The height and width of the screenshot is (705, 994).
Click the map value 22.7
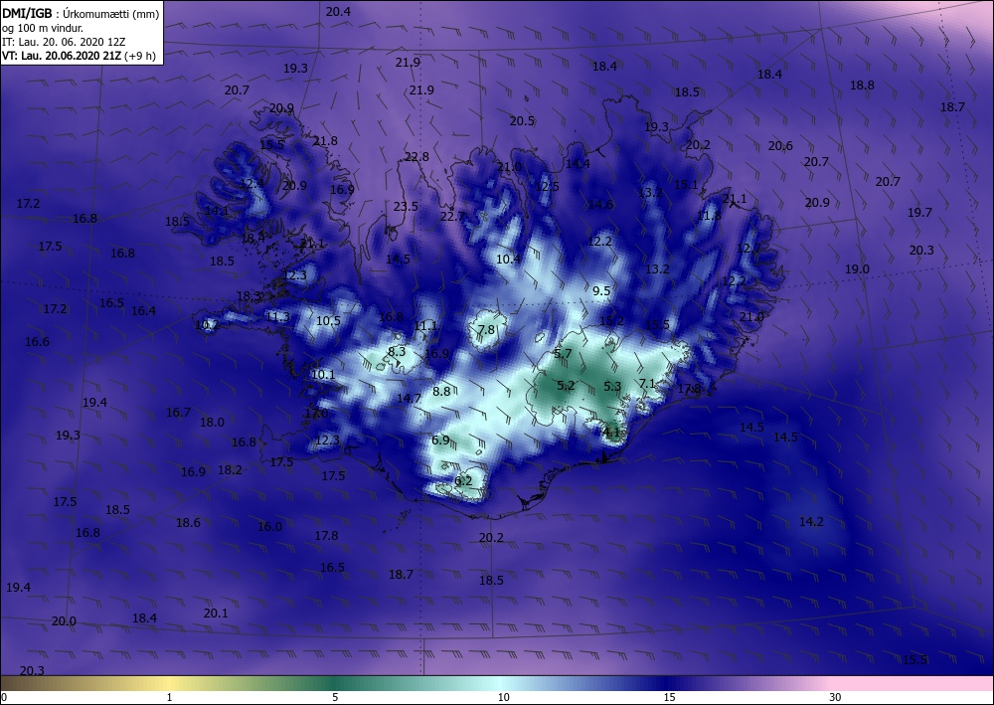coord(452,216)
